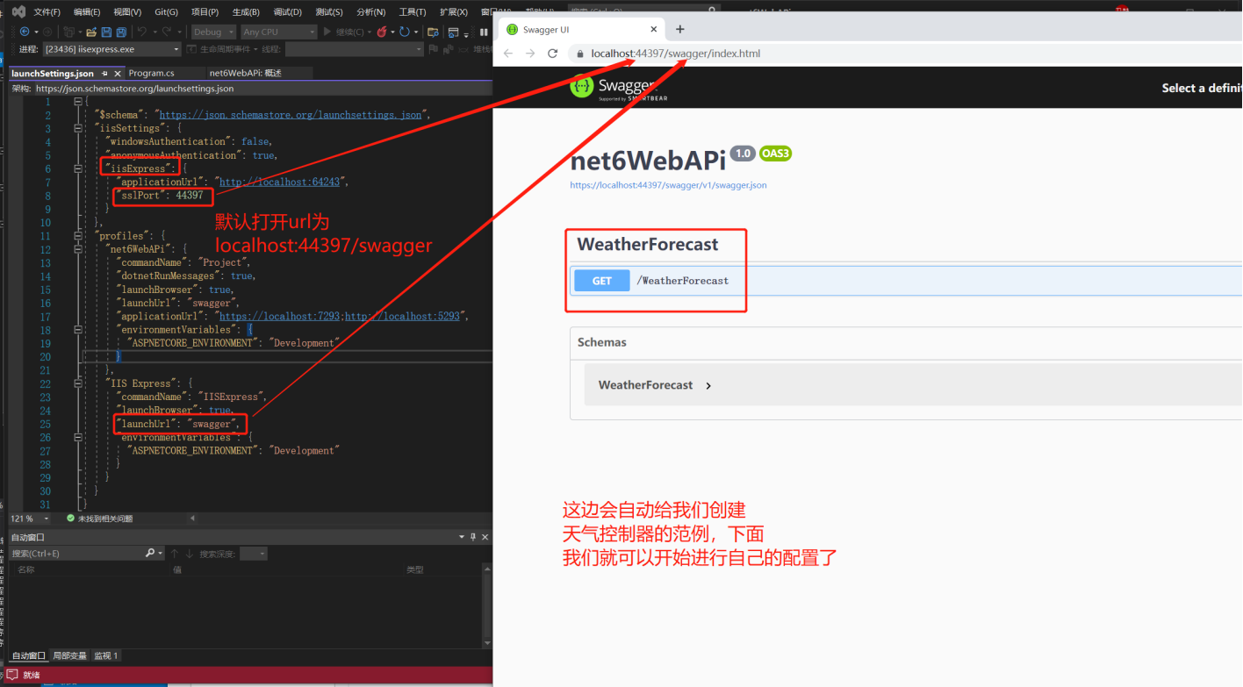Click the Hot Reload flame icon
Image resolution: width=1243 pixels, height=687 pixels.
[x=381, y=32]
